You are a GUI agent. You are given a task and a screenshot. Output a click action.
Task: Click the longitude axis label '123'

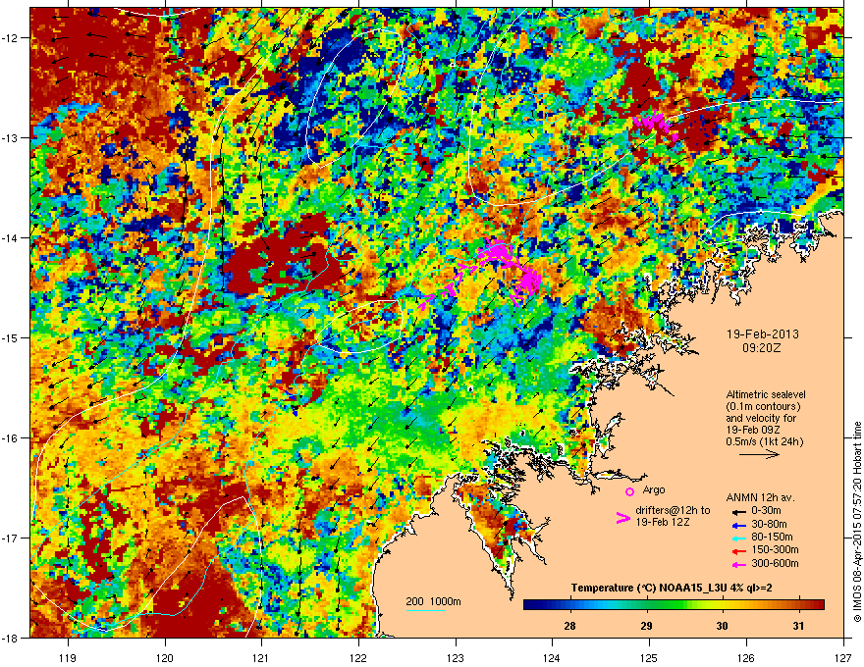coord(456,657)
